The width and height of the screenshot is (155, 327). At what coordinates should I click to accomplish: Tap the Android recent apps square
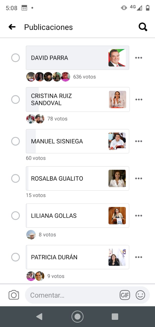pos(115,317)
